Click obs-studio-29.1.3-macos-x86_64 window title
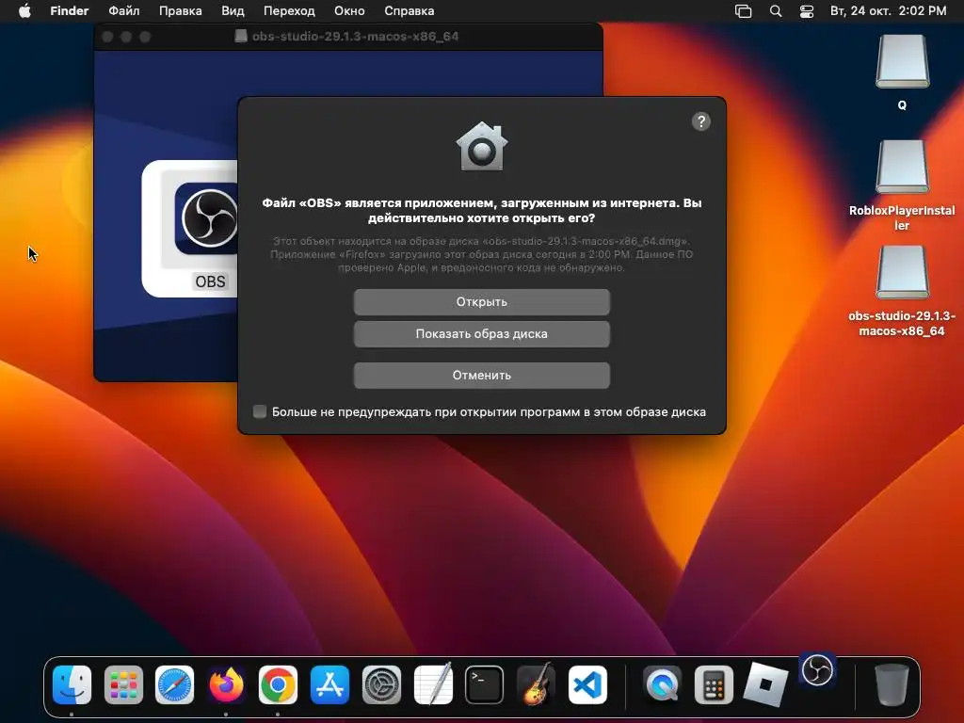 [355, 37]
